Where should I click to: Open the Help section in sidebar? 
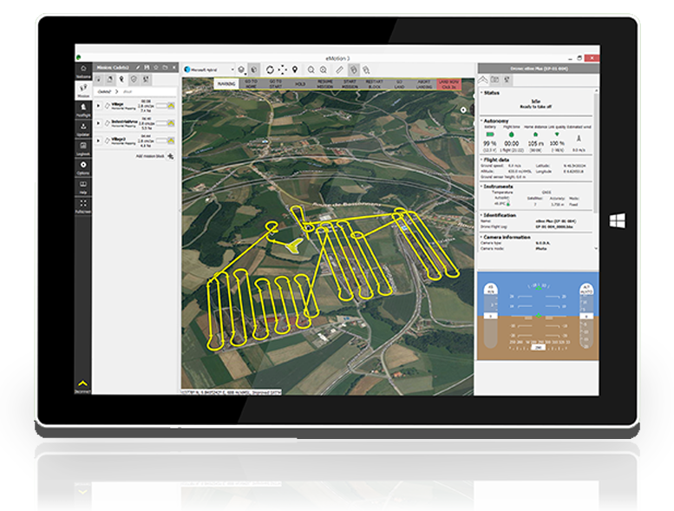(83, 187)
